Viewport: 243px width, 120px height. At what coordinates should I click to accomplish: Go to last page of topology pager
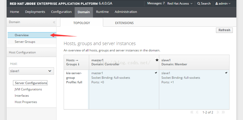pyautogui.click(x=223, y=112)
